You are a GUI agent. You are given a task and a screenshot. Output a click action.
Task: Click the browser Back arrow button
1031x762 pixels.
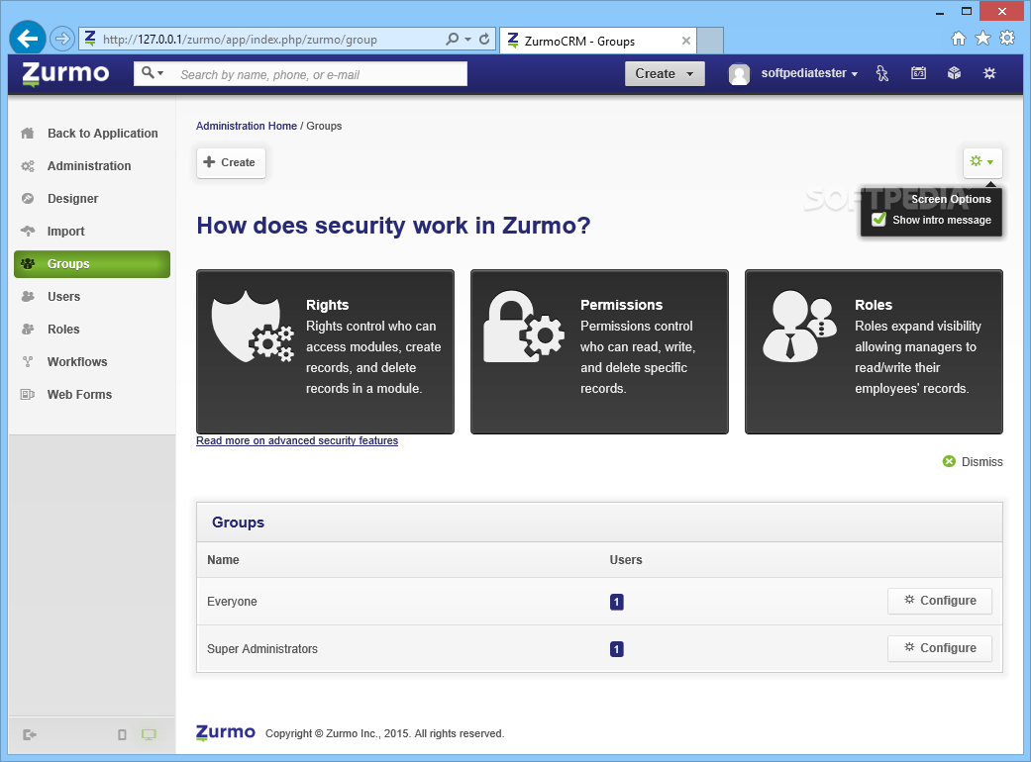pos(28,39)
